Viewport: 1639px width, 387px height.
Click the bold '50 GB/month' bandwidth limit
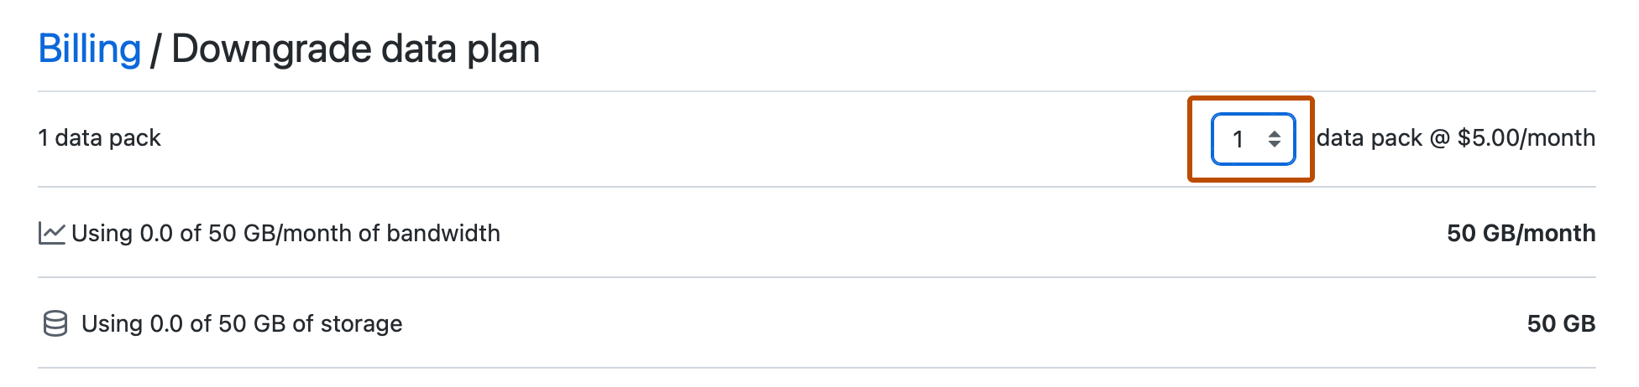(x=1521, y=233)
